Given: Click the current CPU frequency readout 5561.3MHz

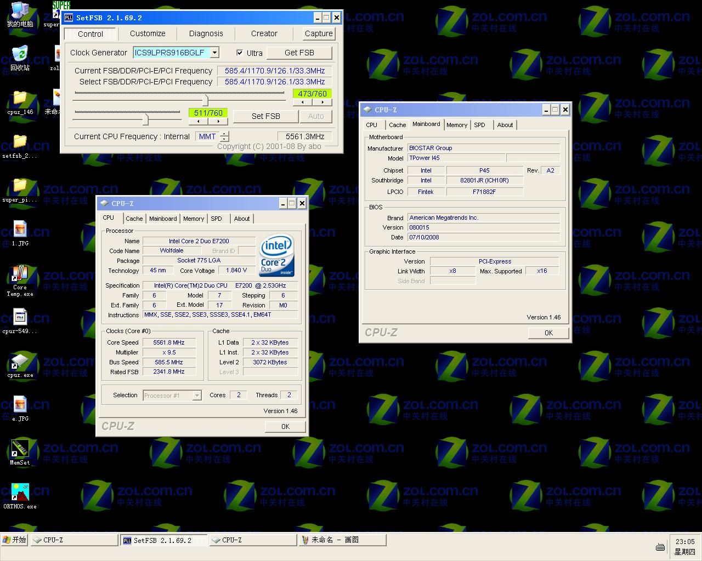Looking at the screenshot, I should tap(305, 136).
